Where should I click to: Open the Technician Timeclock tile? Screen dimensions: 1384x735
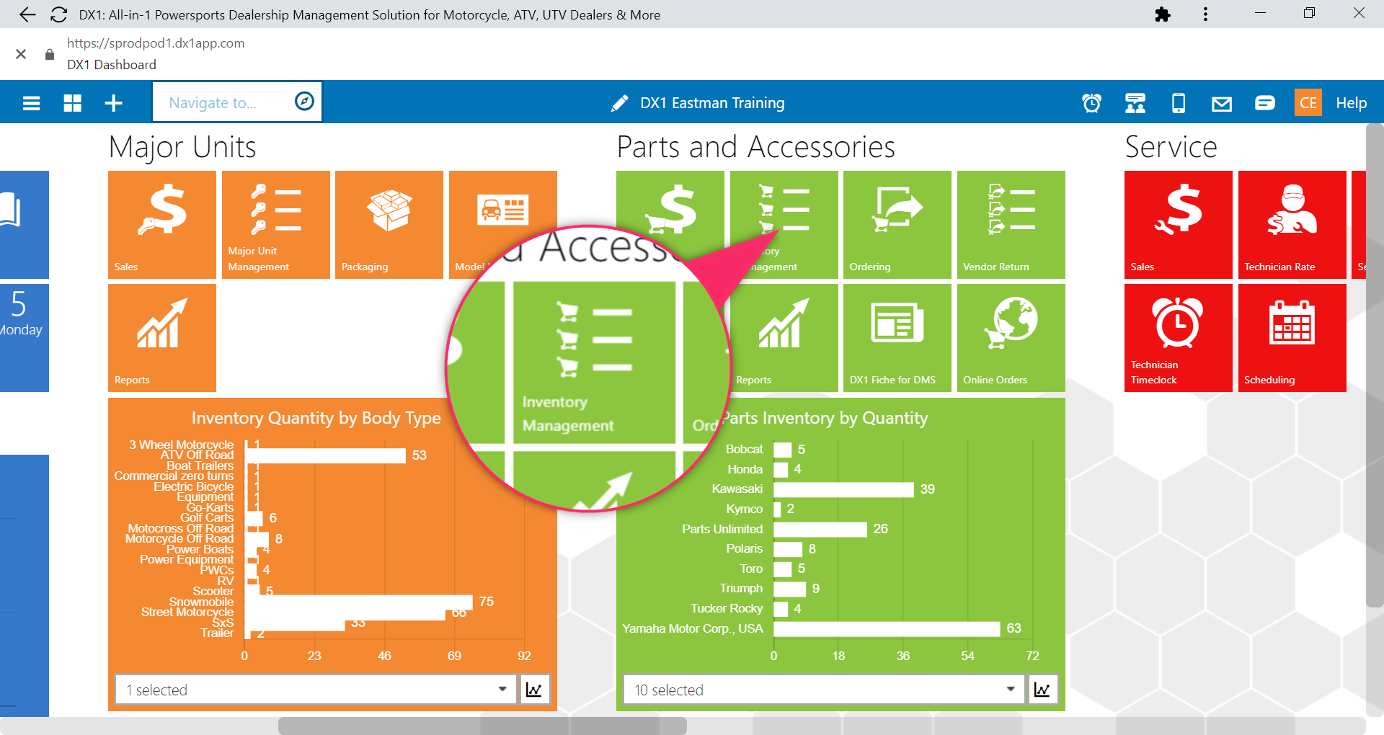tap(1179, 338)
